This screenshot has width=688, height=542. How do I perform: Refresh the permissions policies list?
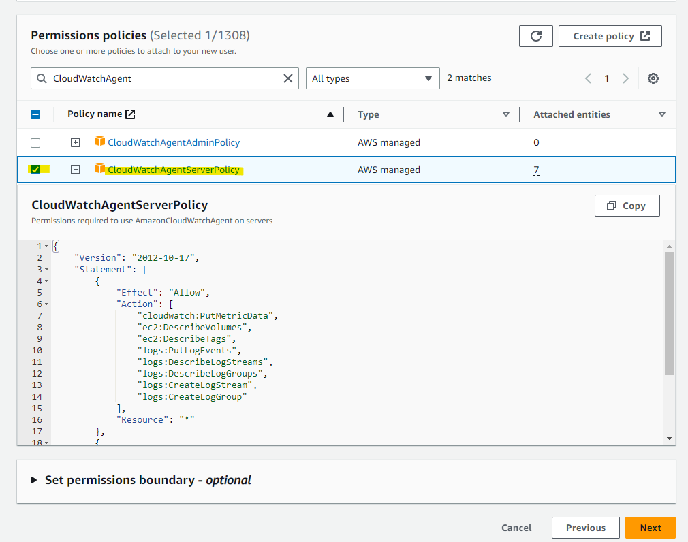[x=535, y=36]
